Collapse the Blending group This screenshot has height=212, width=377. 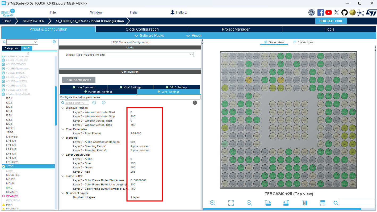63,138
